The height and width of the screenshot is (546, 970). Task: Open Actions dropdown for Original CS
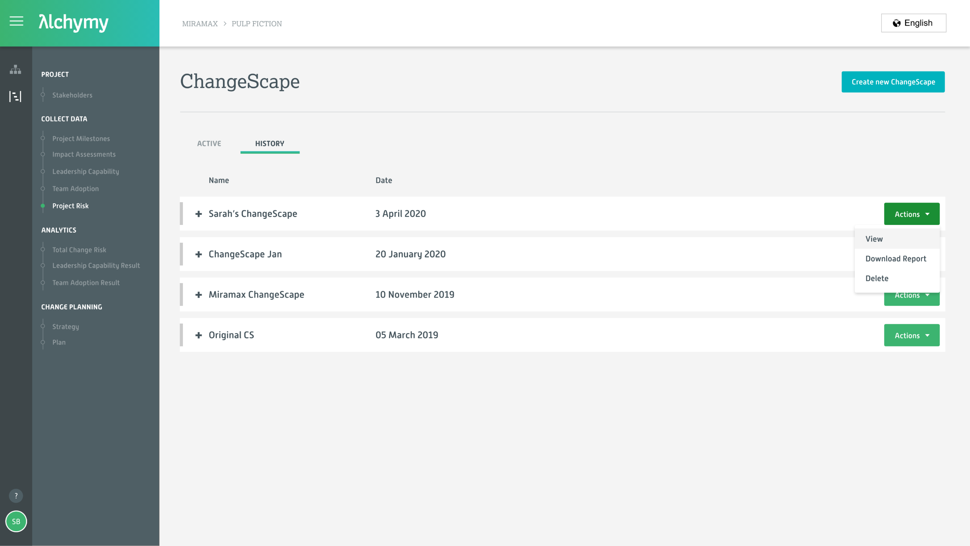[x=911, y=335]
